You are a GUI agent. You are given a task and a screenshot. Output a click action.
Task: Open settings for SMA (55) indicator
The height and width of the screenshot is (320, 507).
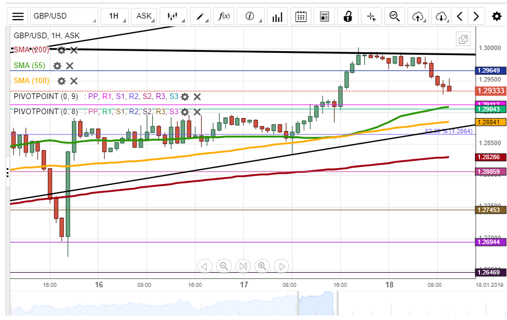(57, 66)
